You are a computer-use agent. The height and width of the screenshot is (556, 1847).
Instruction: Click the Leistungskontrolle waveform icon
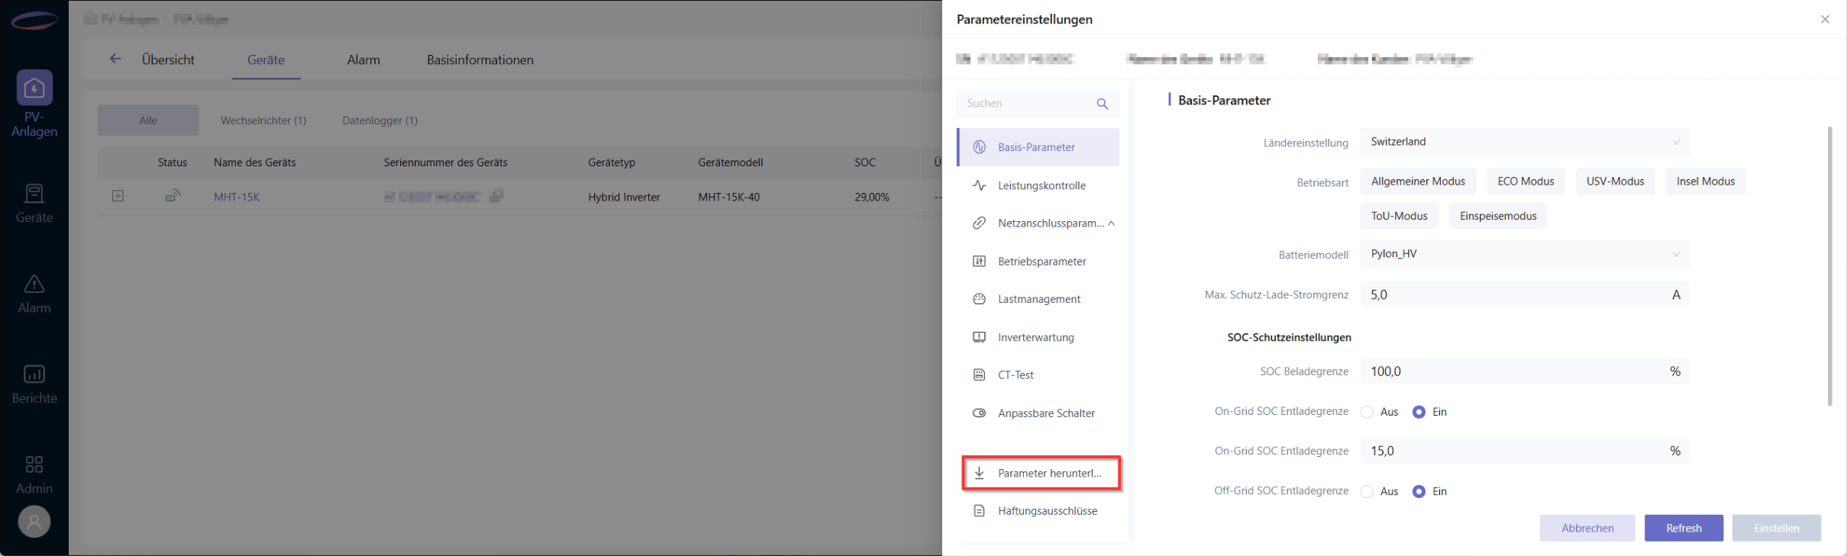point(979,185)
